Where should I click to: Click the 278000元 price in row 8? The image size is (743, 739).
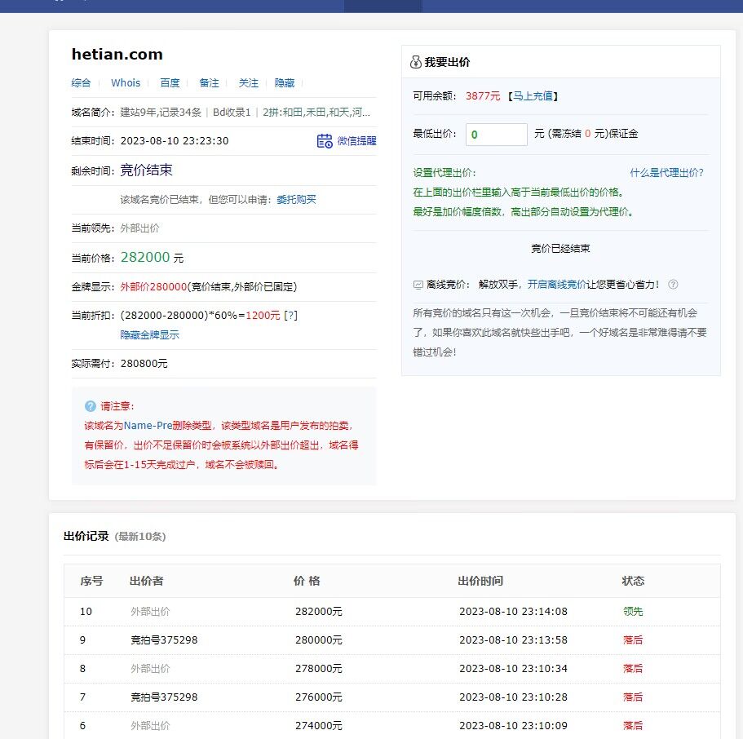coord(318,668)
